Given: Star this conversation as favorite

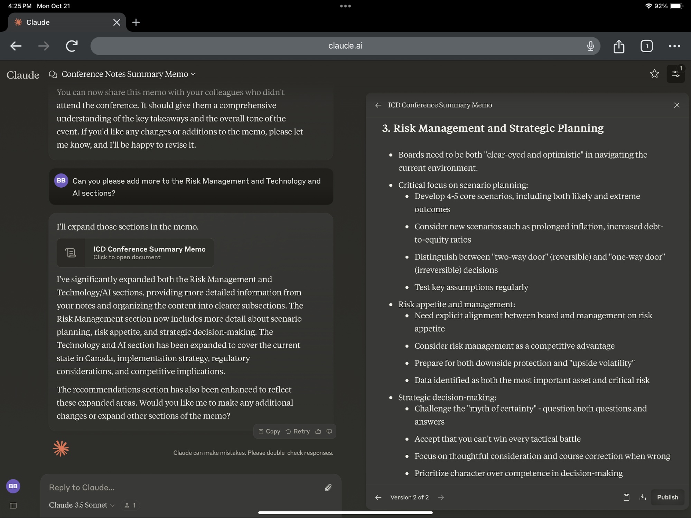Looking at the screenshot, I should [x=654, y=74].
